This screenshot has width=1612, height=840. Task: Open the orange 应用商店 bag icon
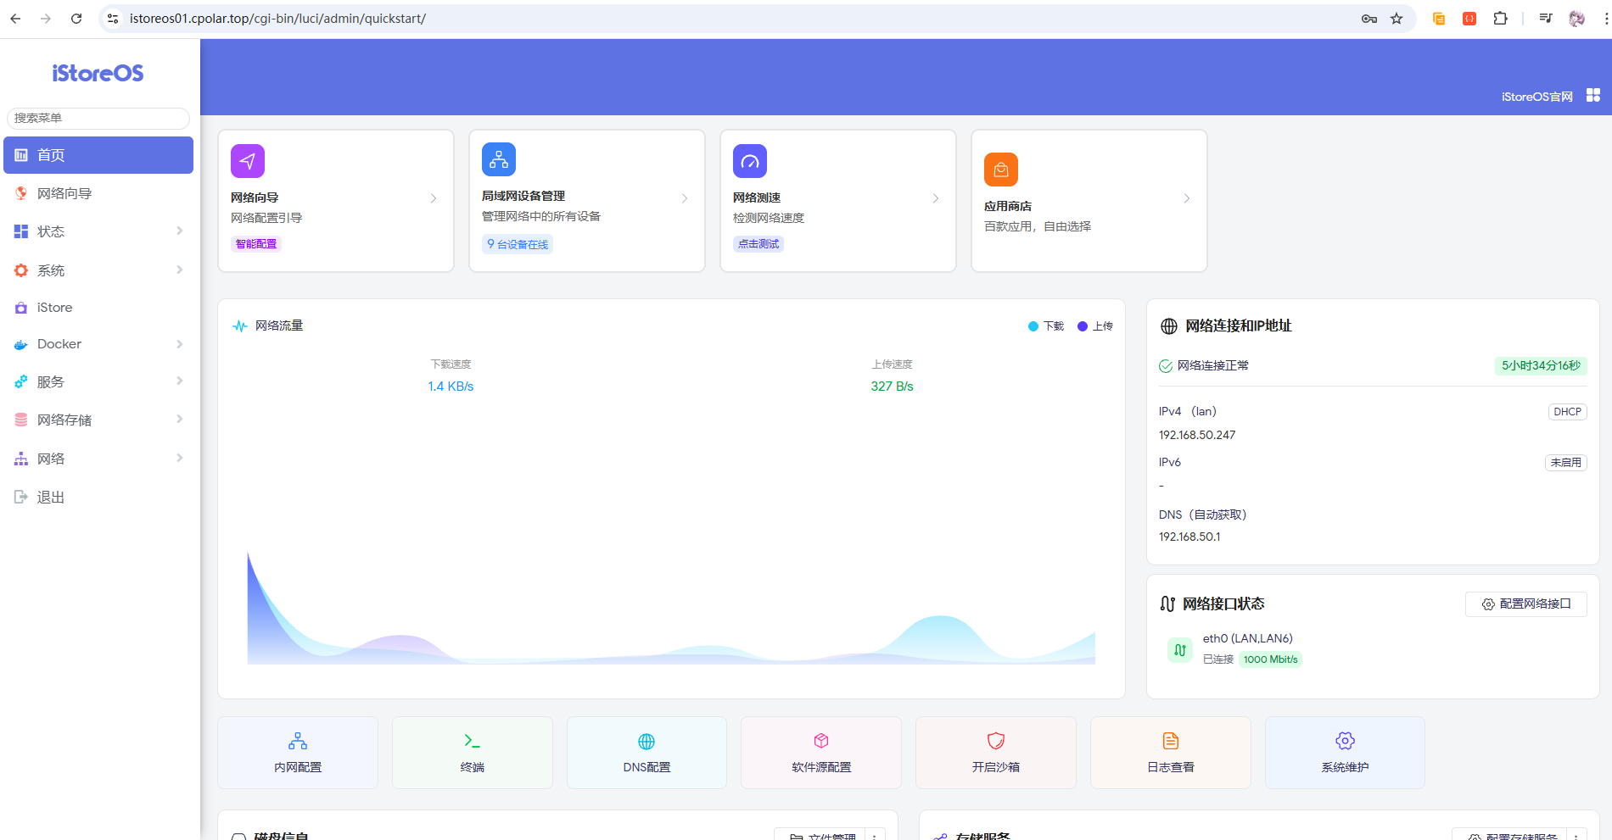click(1001, 170)
